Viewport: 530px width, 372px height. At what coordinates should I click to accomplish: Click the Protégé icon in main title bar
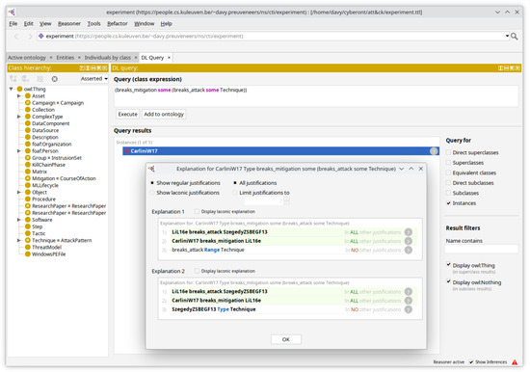tap(12, 13)
